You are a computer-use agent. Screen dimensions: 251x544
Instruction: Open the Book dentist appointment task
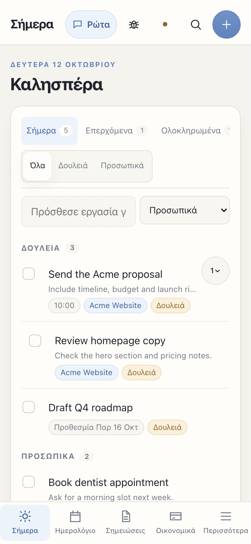(108, 482)
